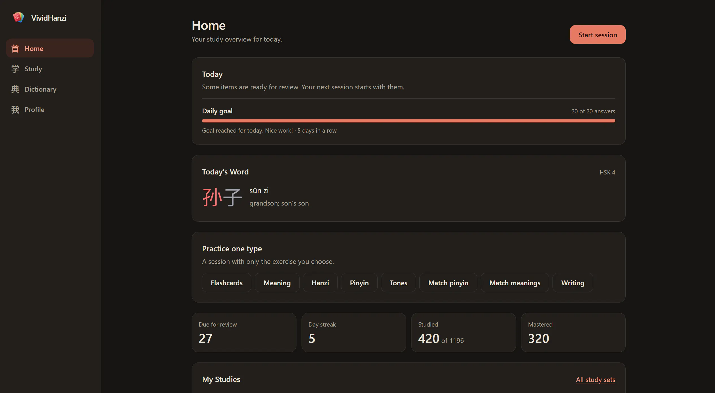Open the Profile page
This screenshot has height=393, width=715.
click(x=50, y=109)
